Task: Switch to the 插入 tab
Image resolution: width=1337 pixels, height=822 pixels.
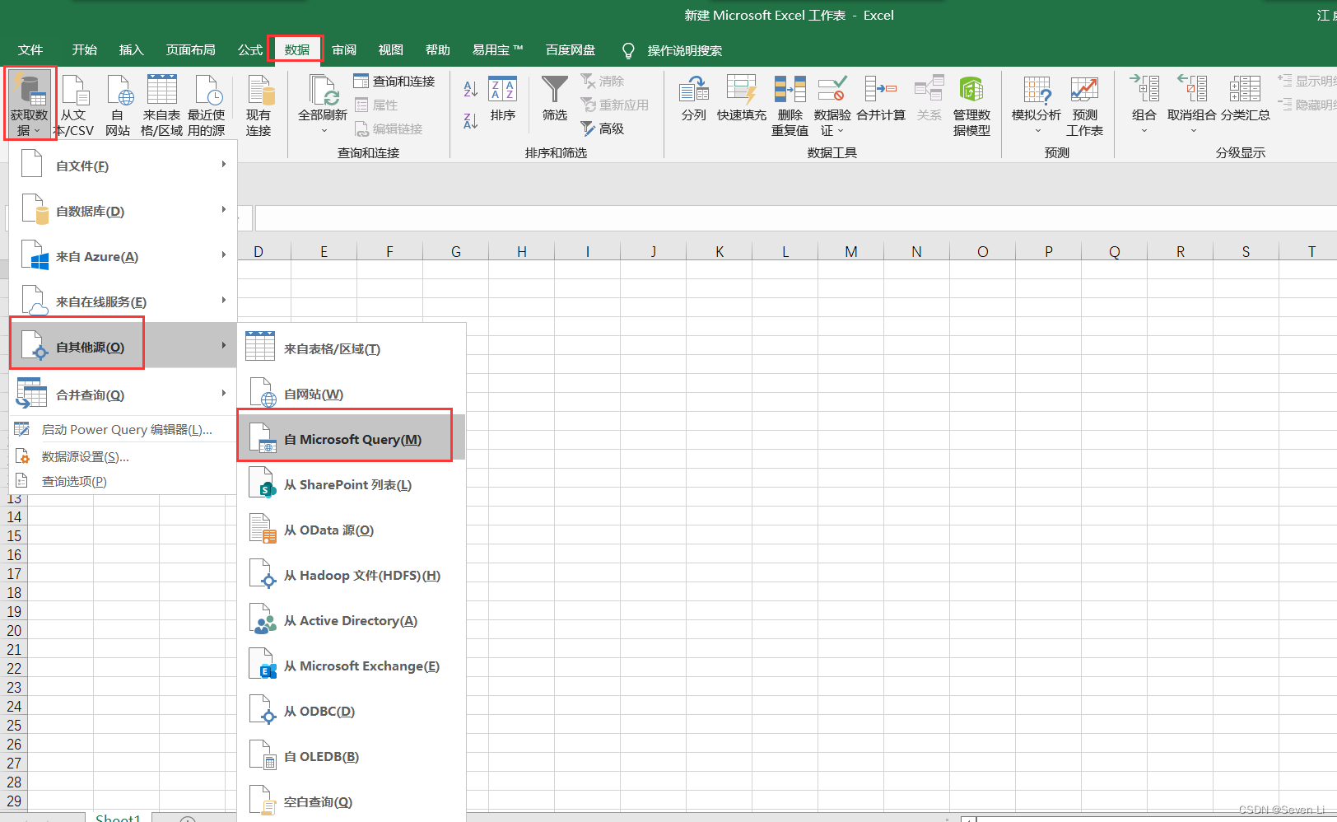Action: (x=131, y=50)
